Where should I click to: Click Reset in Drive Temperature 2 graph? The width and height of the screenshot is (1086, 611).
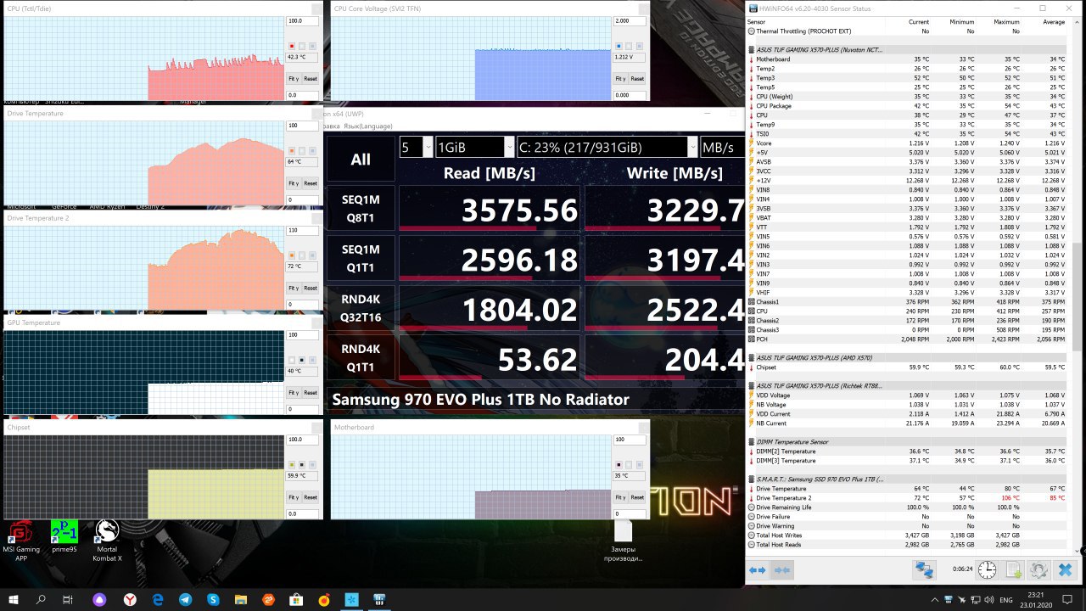coord(311,287)
